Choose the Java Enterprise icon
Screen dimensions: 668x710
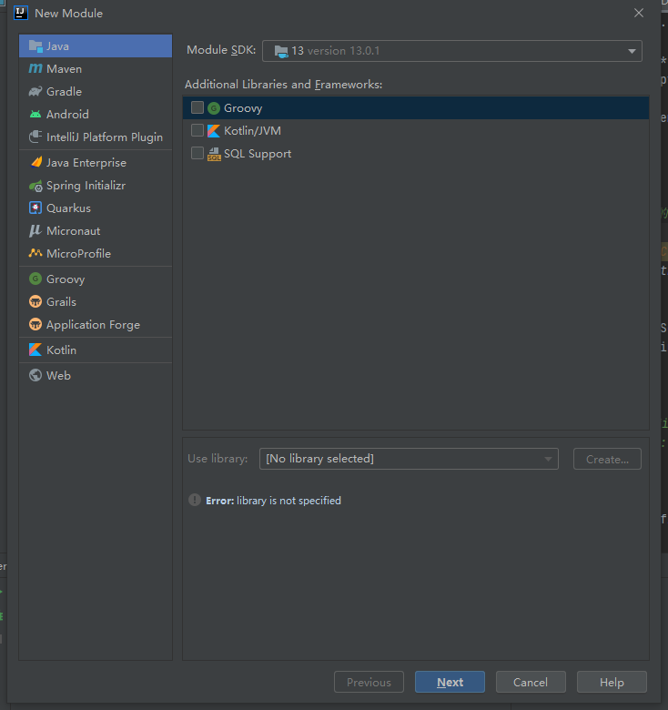[35, 162]
